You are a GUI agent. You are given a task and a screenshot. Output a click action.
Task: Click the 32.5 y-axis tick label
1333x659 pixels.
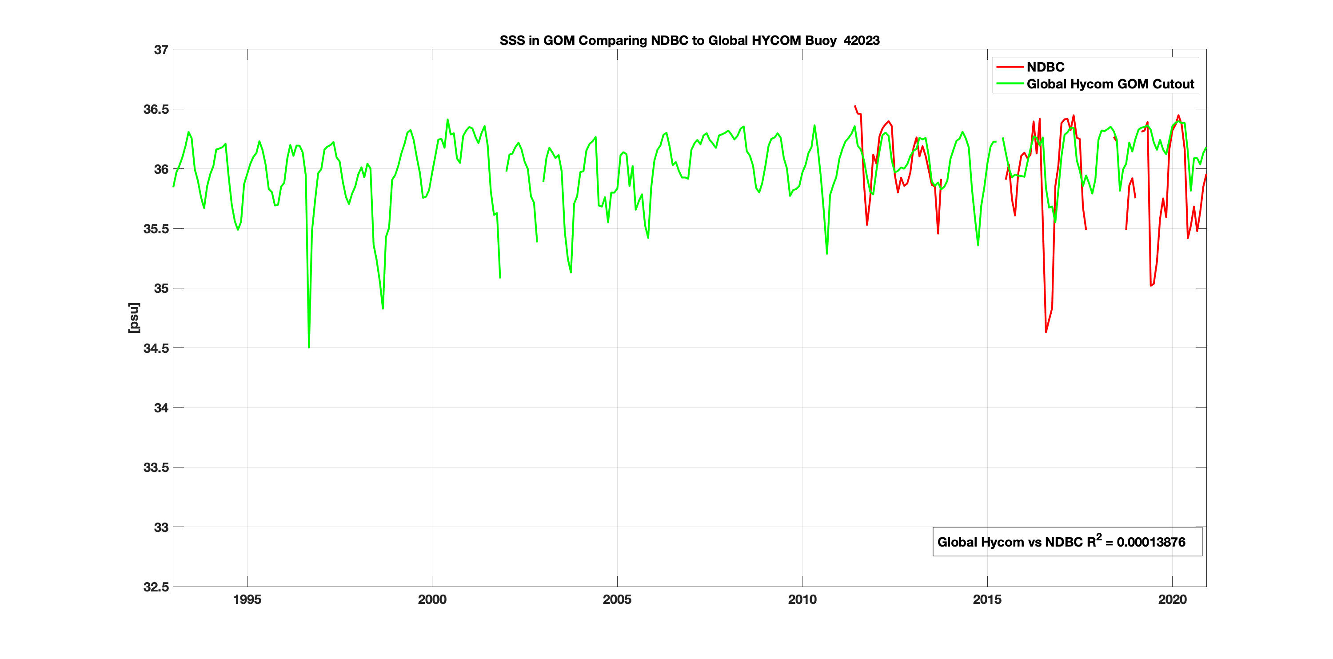pyautogui.click(x=156, y=587)
